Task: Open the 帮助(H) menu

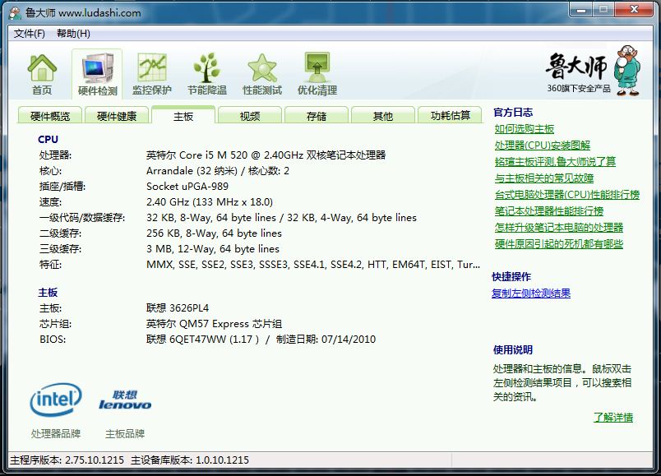Action: click(73, 34)
